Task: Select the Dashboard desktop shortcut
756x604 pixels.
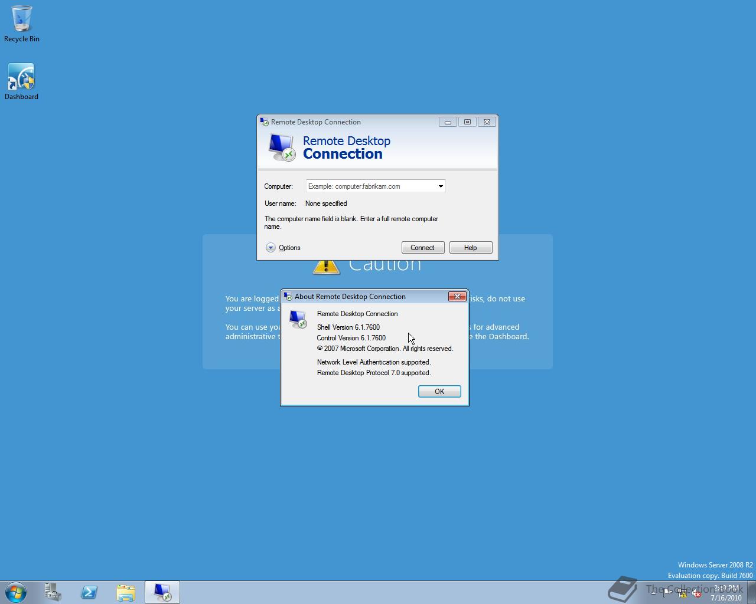Action: 22,82
